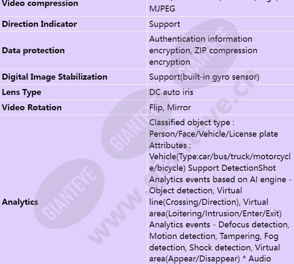Viewport: 294px width, 264px height.
Task: Click the Authentication information text line
Action: [x=201, y=39]
